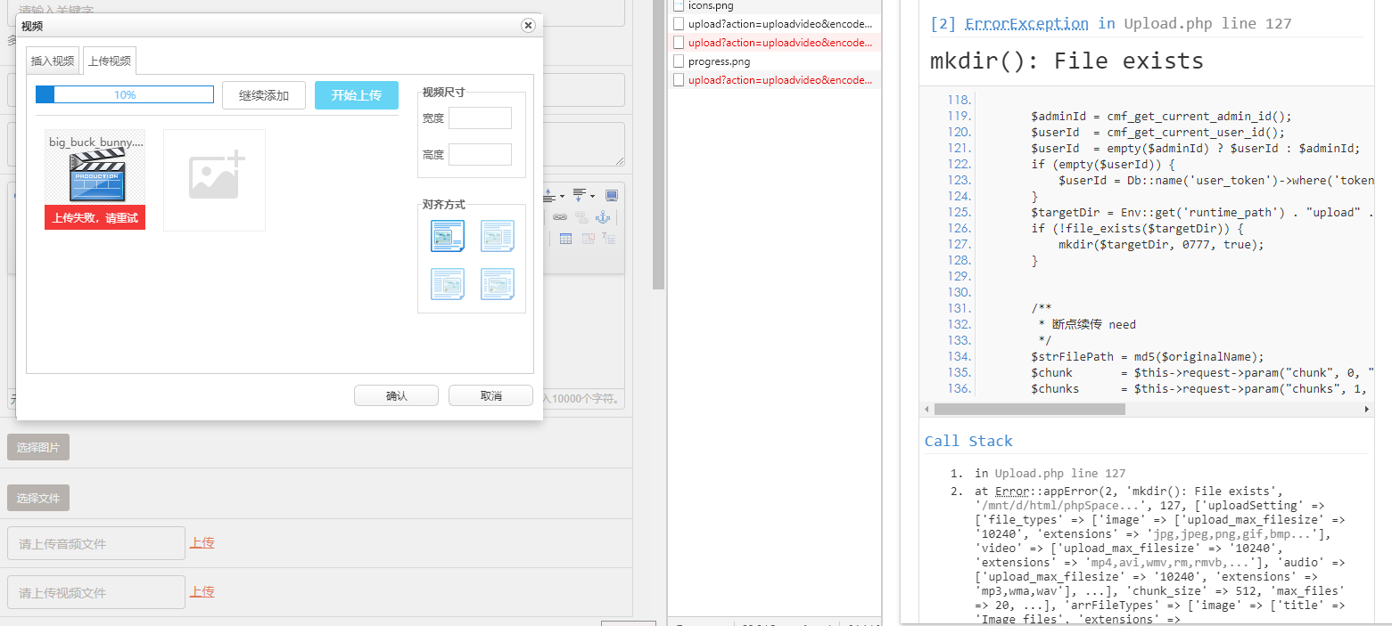Click the delete table icon
This screenshot has height=626, width=1392.
(588, 239)
